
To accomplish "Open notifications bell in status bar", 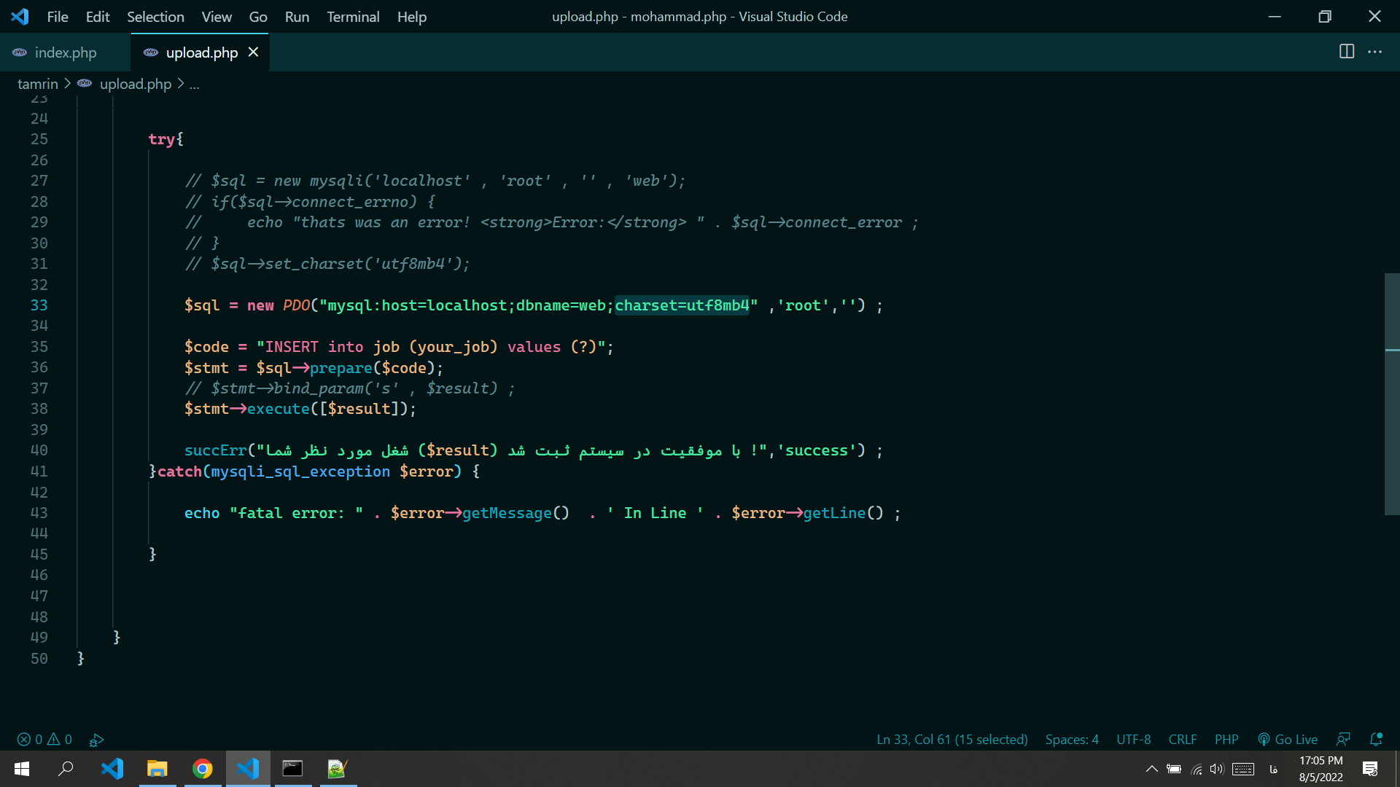I will 1376,740.
